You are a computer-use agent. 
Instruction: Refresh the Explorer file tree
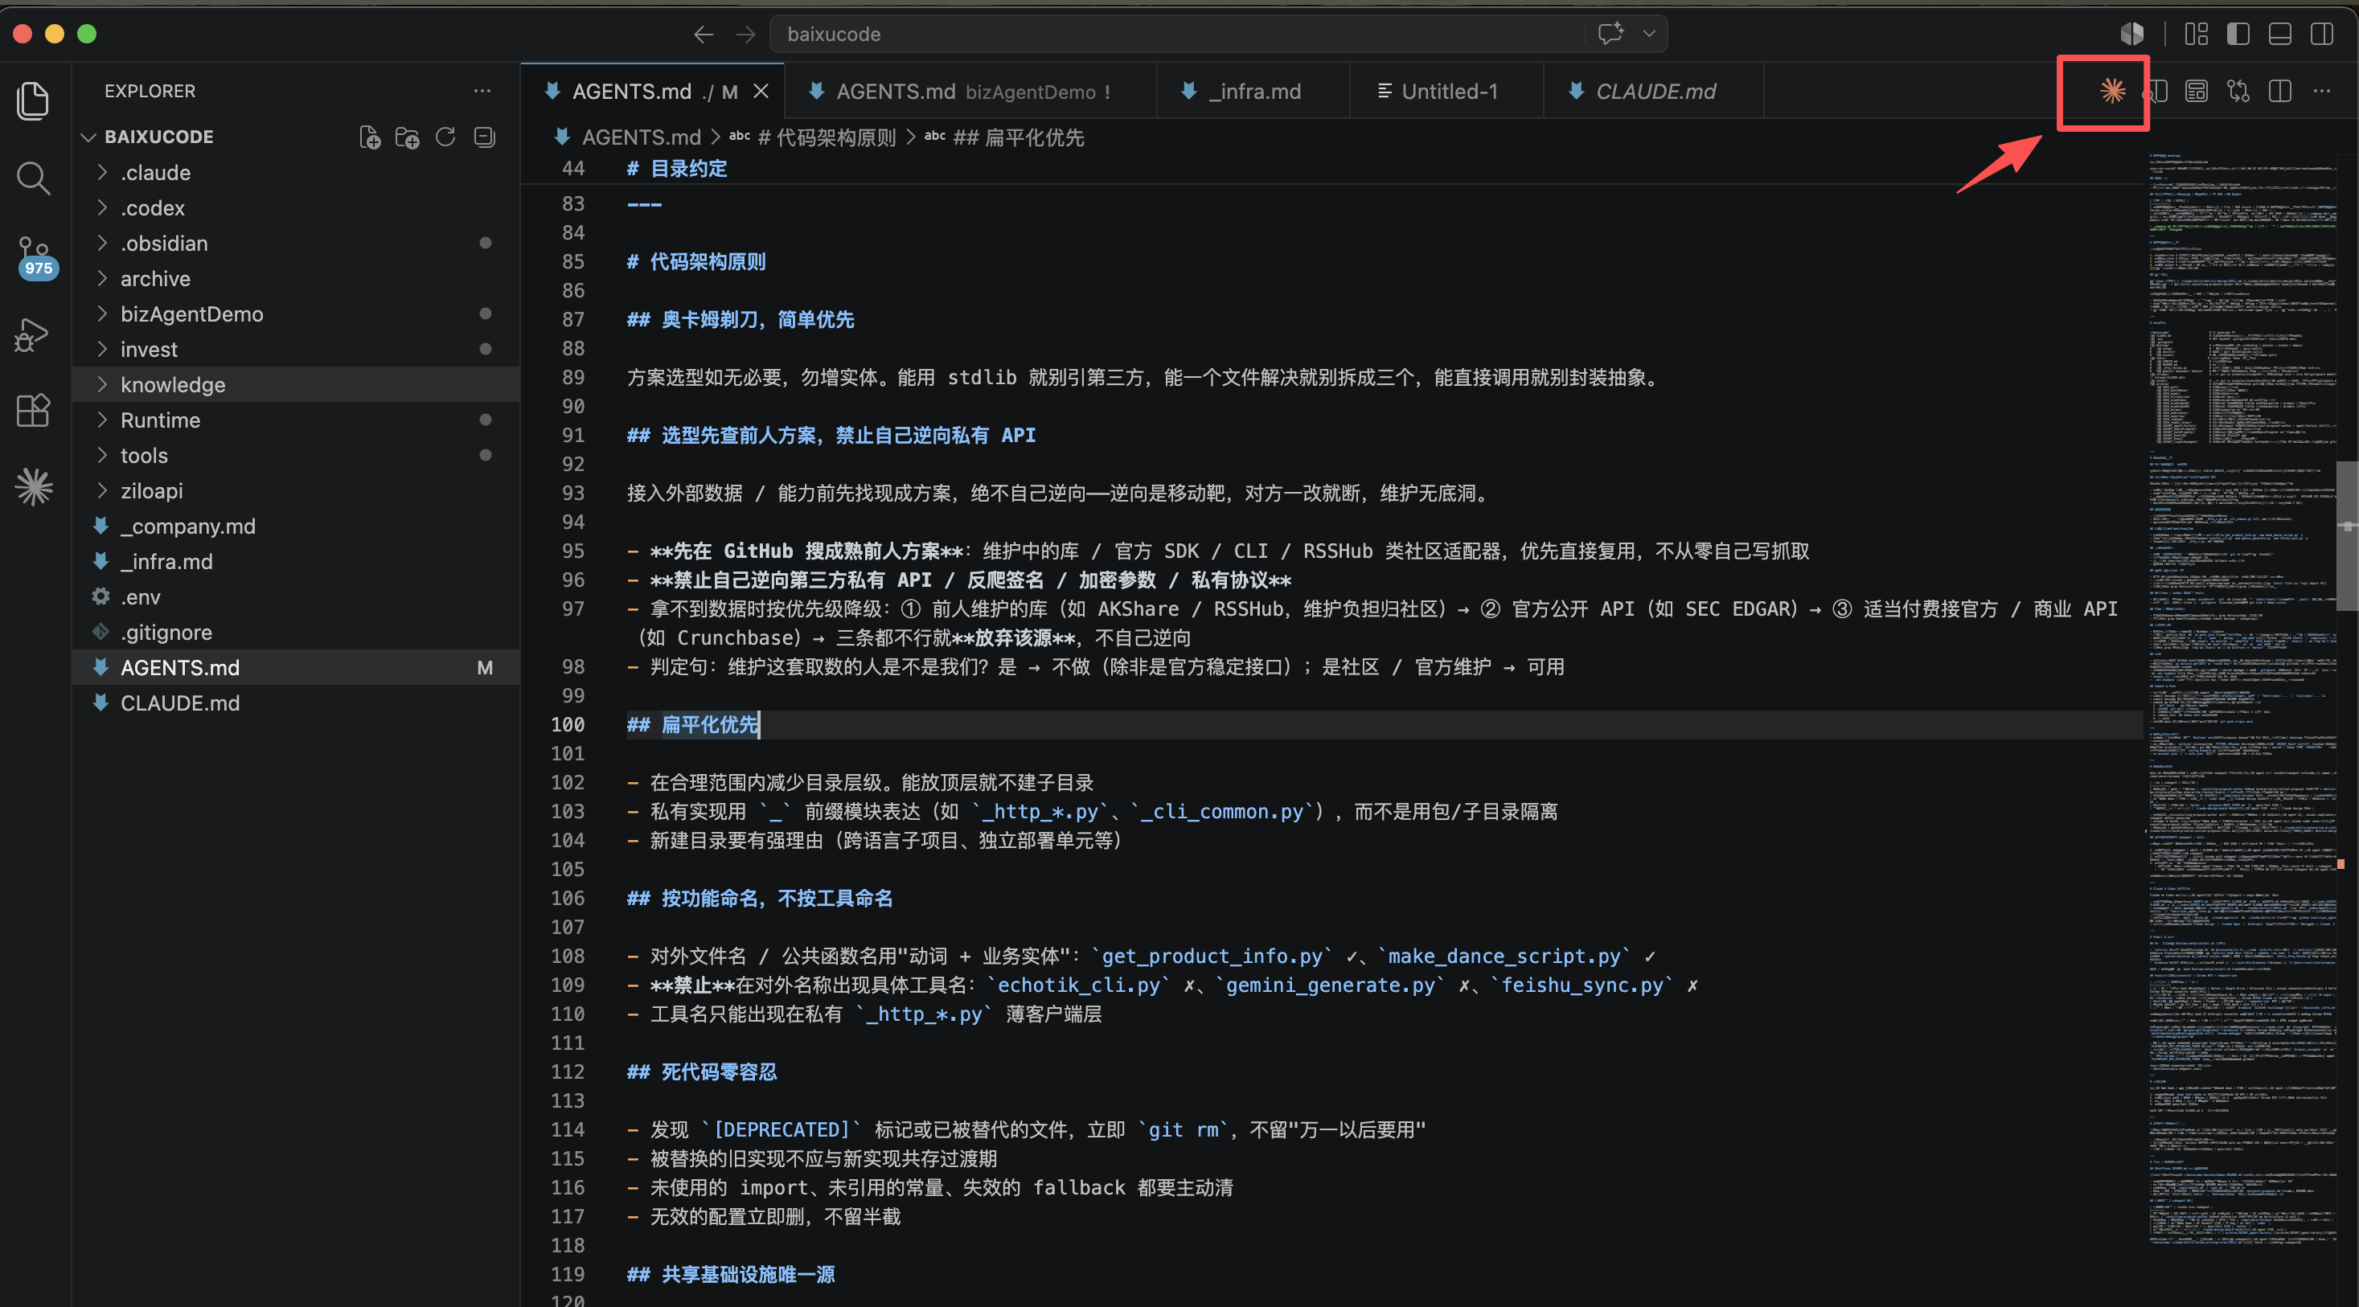[x=445, y=137]
